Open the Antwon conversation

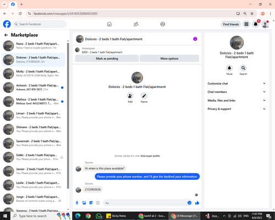33,87
